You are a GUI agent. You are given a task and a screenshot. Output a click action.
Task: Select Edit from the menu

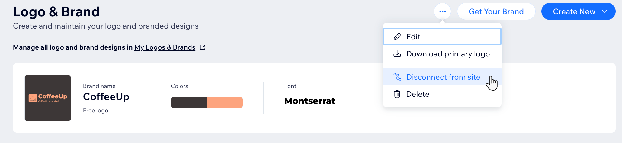[x=442, y=37]
